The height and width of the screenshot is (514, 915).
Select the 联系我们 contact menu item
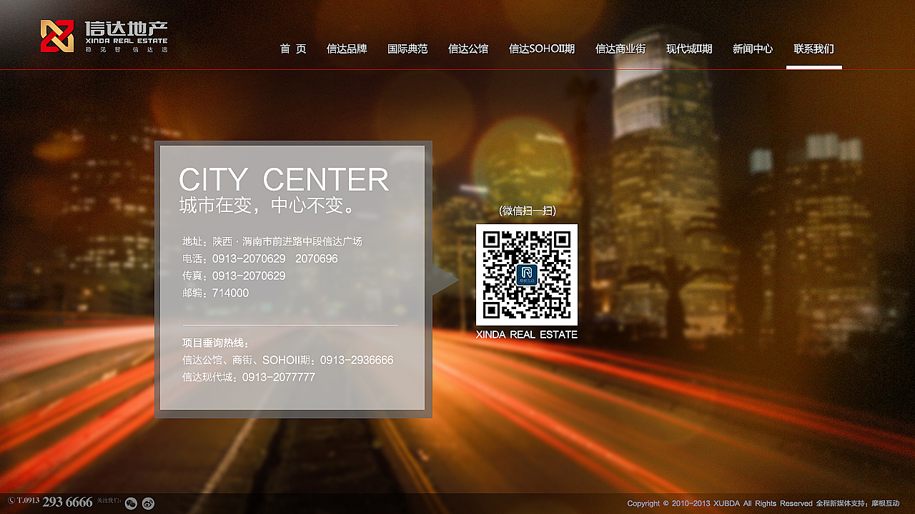point(814,49)
